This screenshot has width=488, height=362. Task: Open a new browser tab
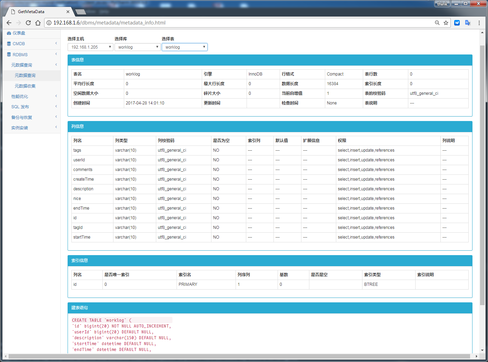pos(80,12)
